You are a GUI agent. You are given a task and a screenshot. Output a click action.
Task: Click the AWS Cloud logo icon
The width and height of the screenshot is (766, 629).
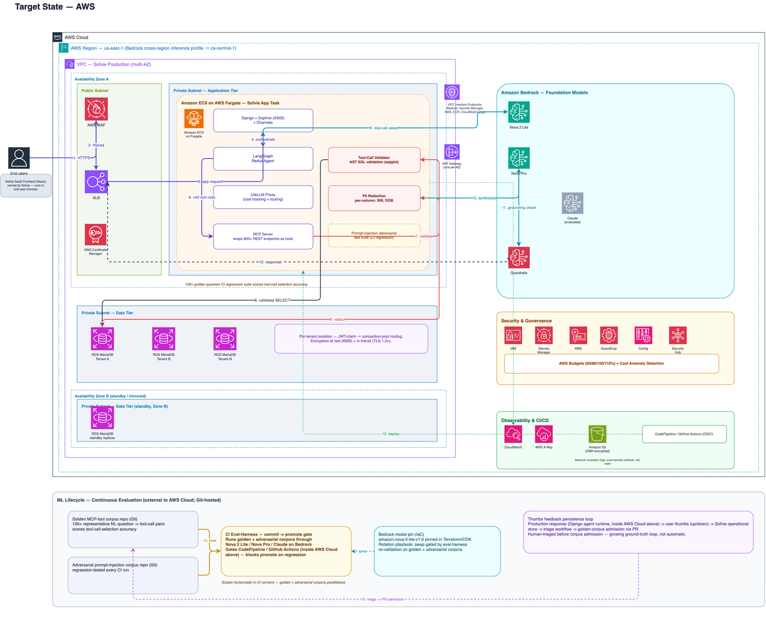[x=57, y=37]
